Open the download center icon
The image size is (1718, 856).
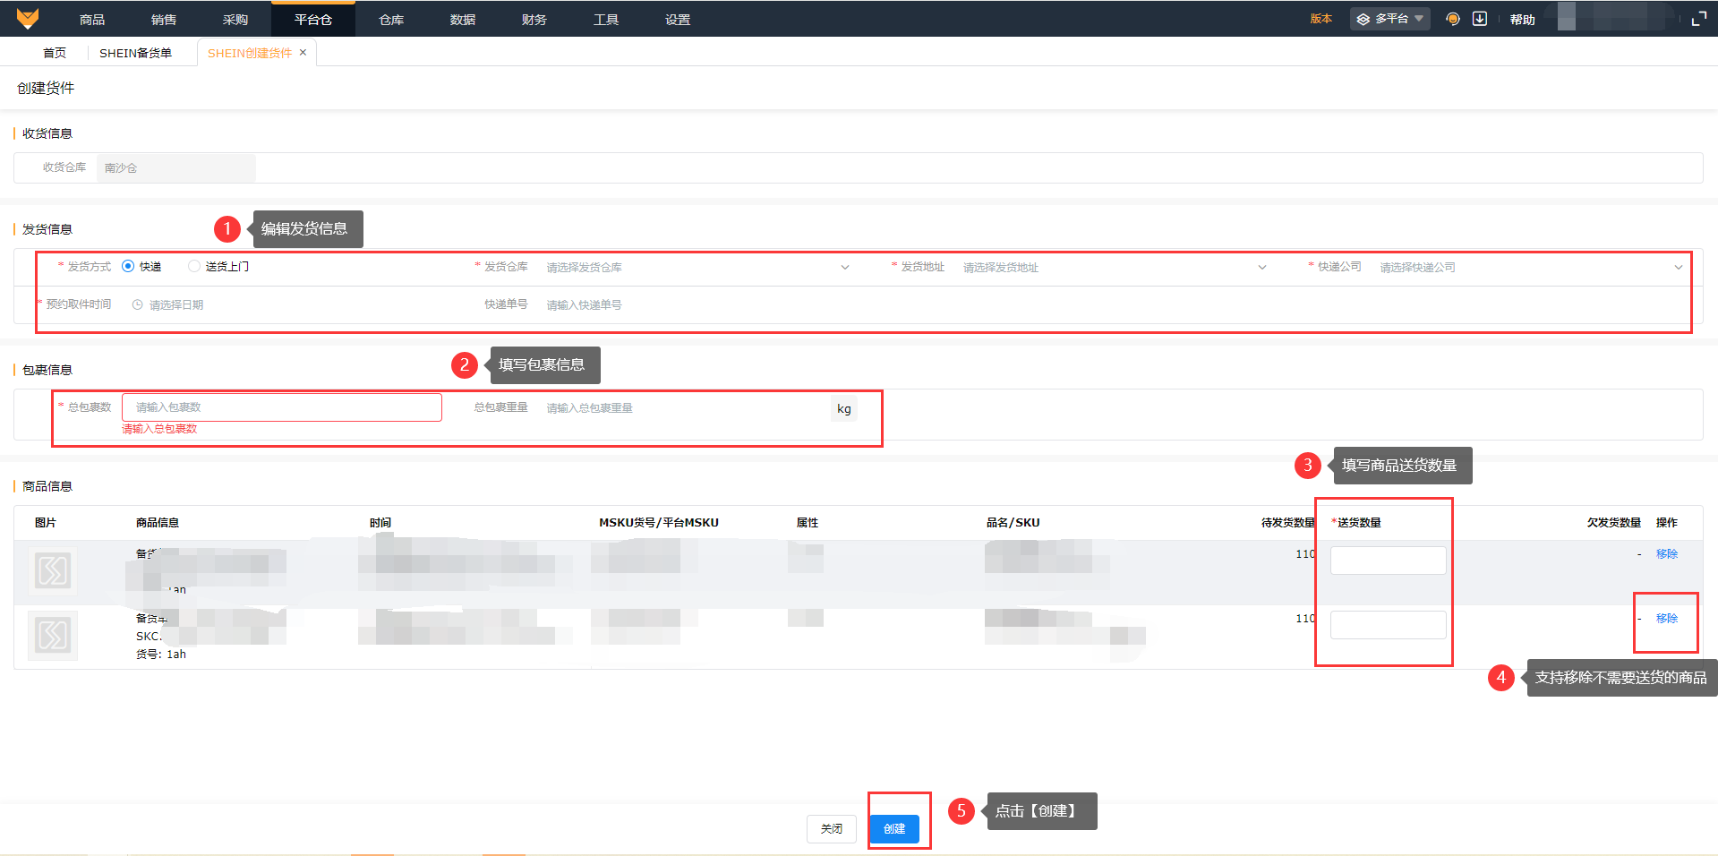click(x=1480, y=19)
